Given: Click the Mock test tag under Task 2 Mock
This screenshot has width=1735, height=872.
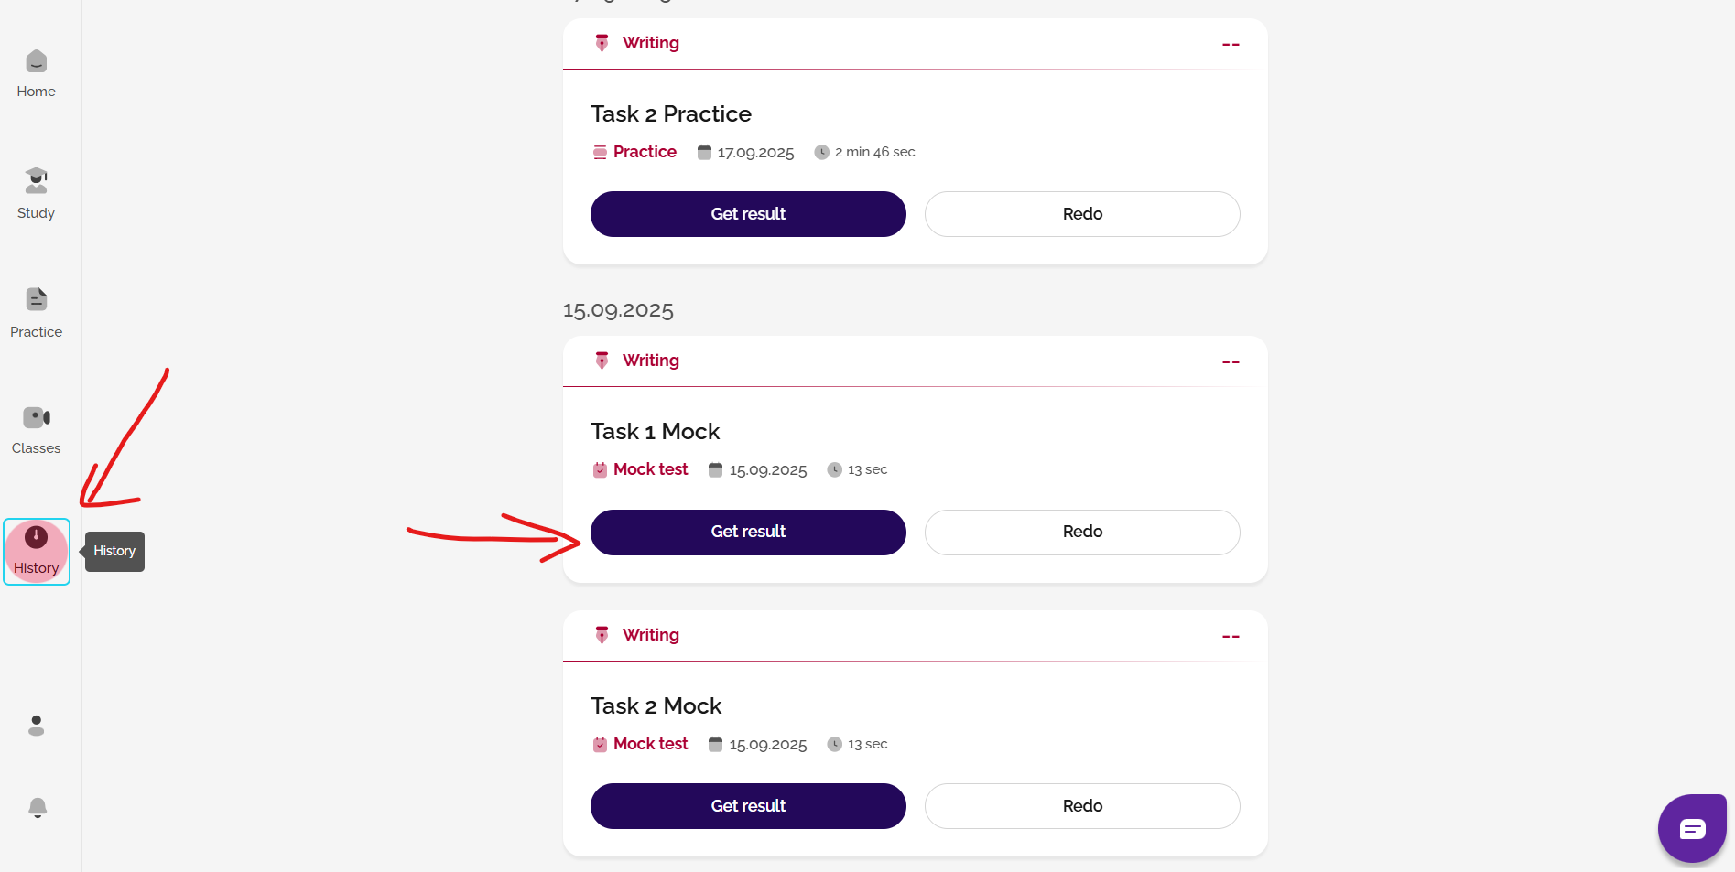Looking at the screenshot, I should (650, 744).
